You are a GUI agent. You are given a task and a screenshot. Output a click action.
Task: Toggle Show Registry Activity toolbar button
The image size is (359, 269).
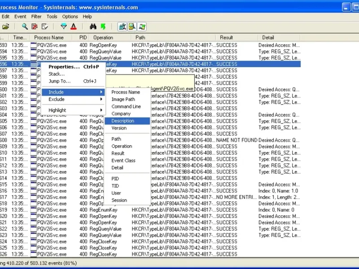click(x=122, y=27)
